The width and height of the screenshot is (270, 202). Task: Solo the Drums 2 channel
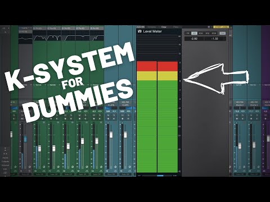tap(242, 116)
